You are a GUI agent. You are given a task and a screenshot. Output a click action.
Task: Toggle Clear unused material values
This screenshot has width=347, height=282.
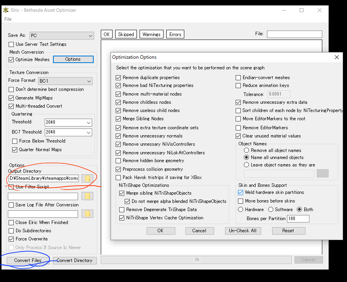click(x=238, y=136)
